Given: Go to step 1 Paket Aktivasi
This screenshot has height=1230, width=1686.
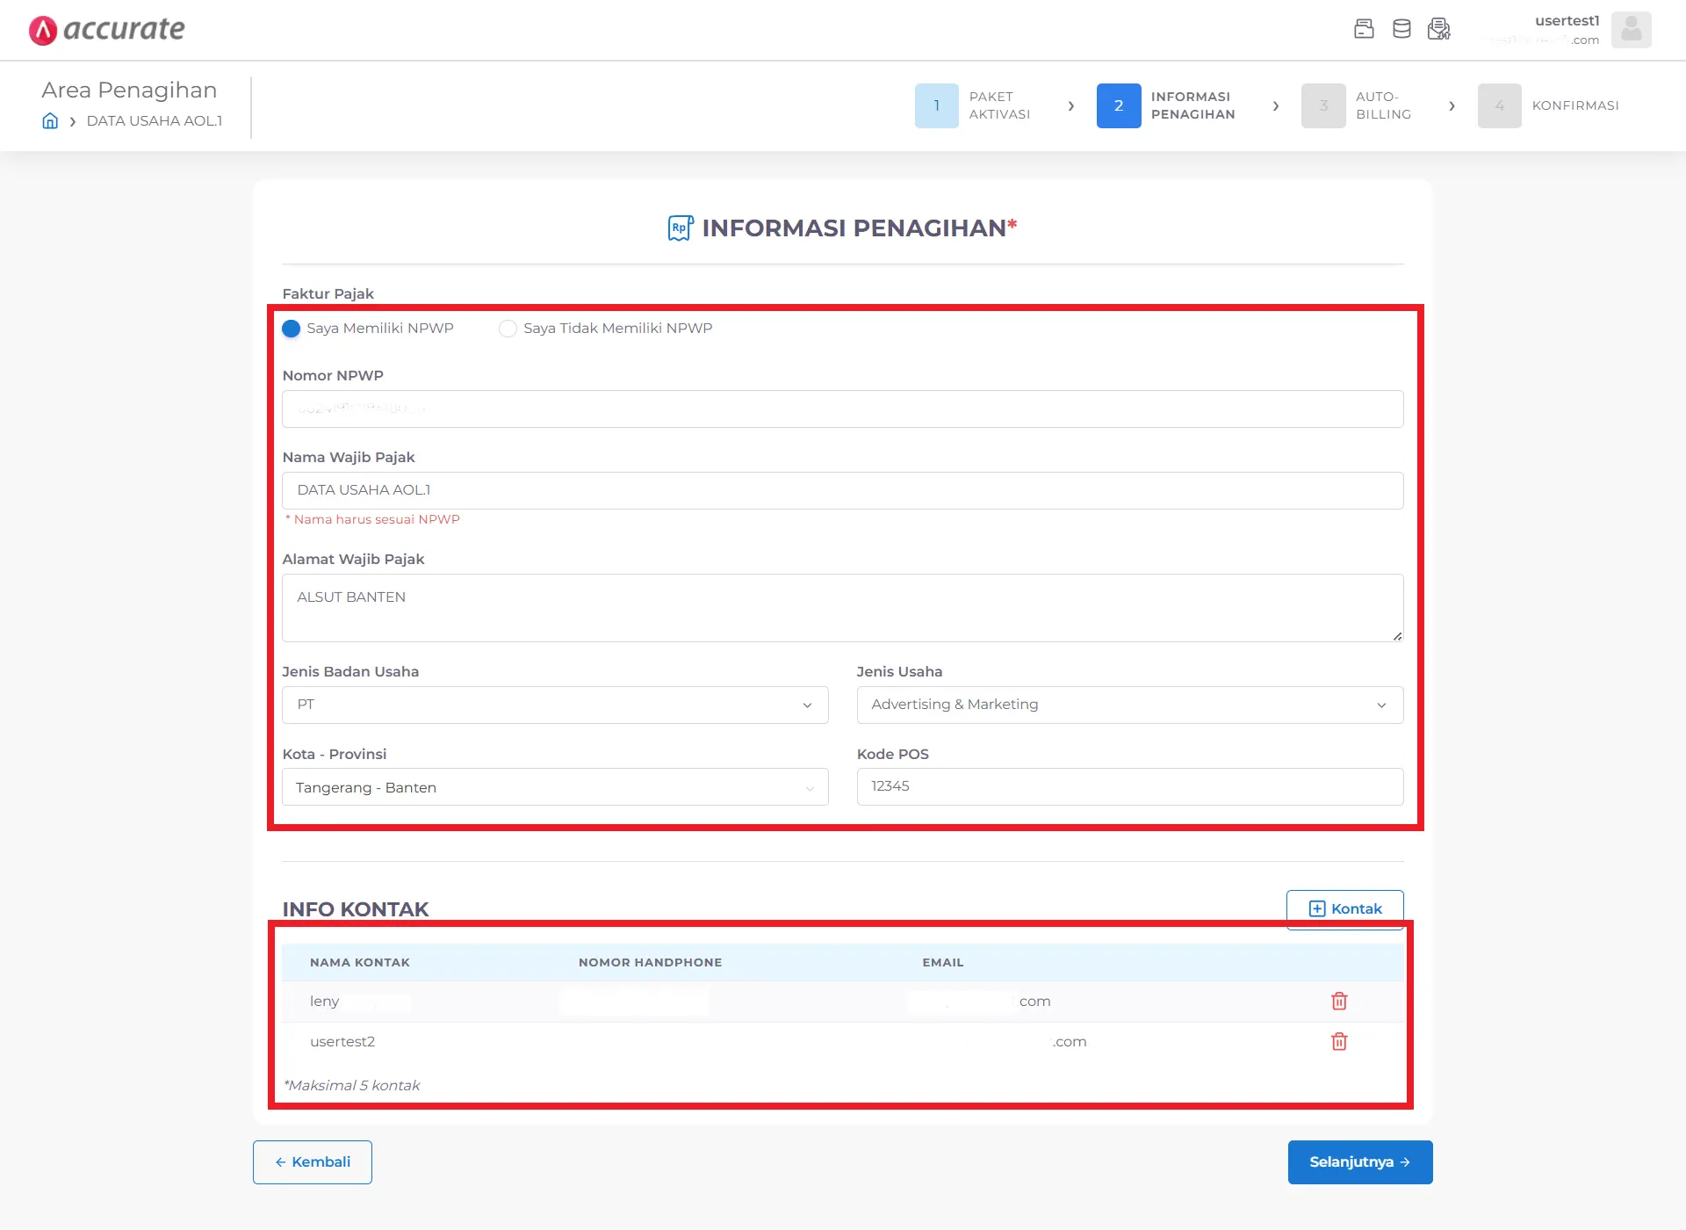Looking at the screenshot, I should click(x=973, y=105).
